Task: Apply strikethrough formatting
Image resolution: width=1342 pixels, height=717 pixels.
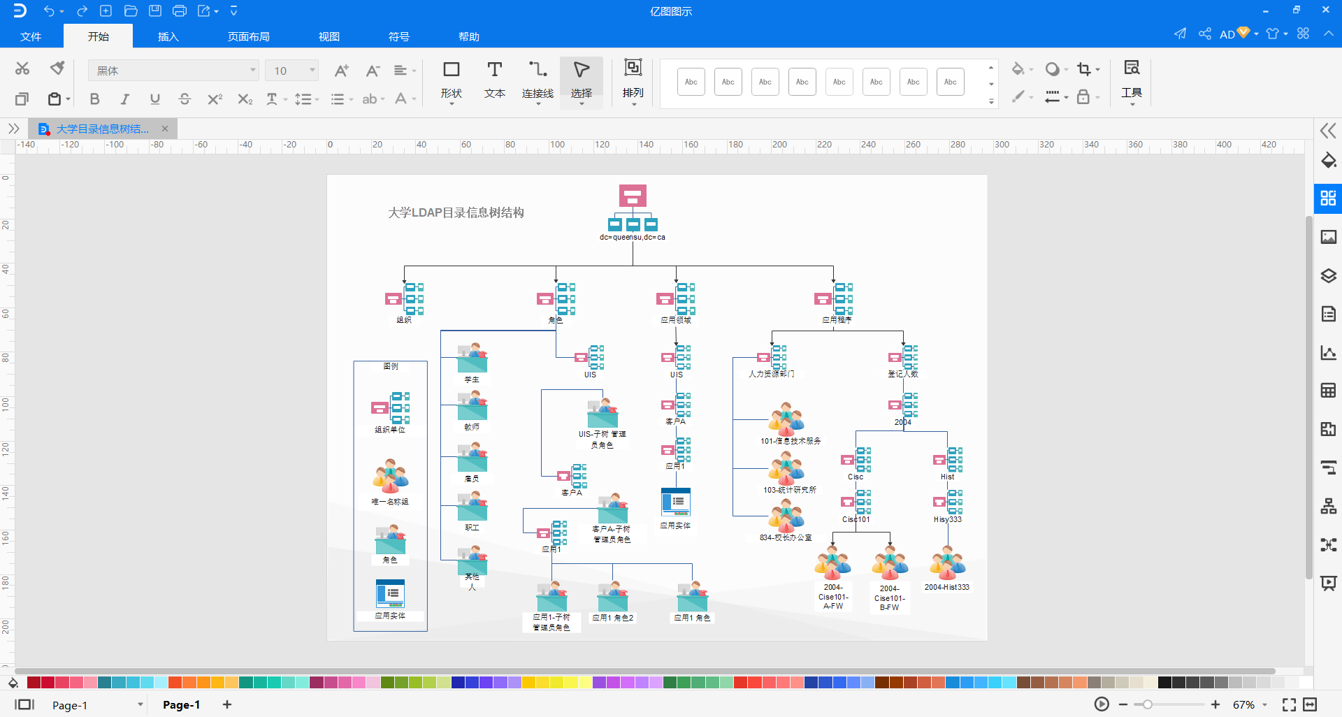Action: pyautogui.click(x=185, y=99)
